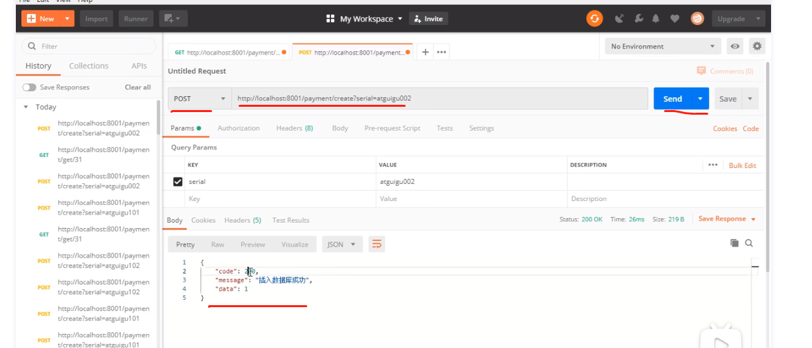Click the Runner button
Screen dimensions: 812x348
136,18
